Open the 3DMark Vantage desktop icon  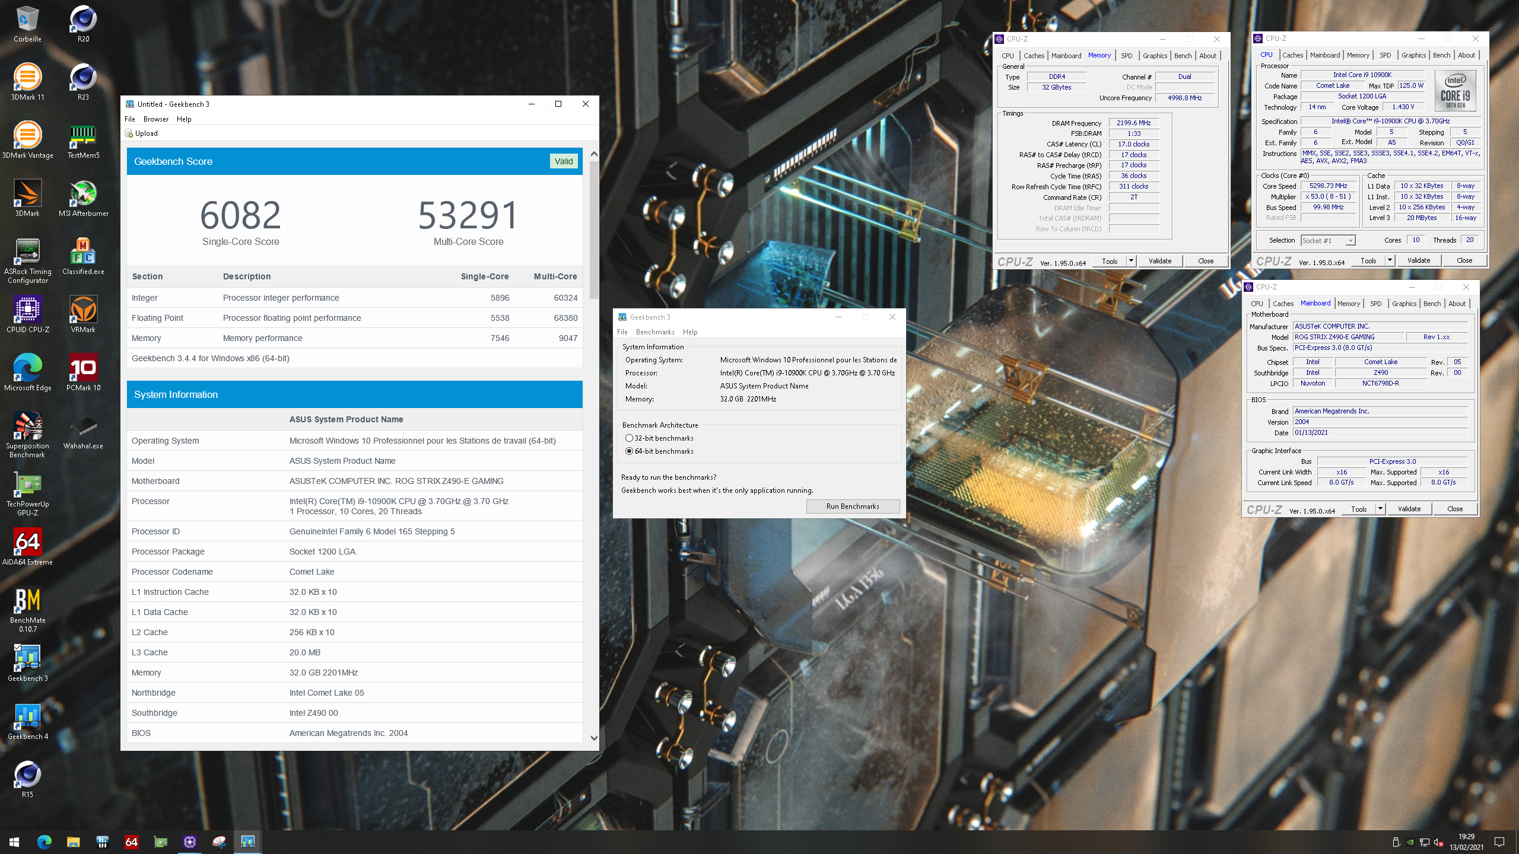point(27,141)
